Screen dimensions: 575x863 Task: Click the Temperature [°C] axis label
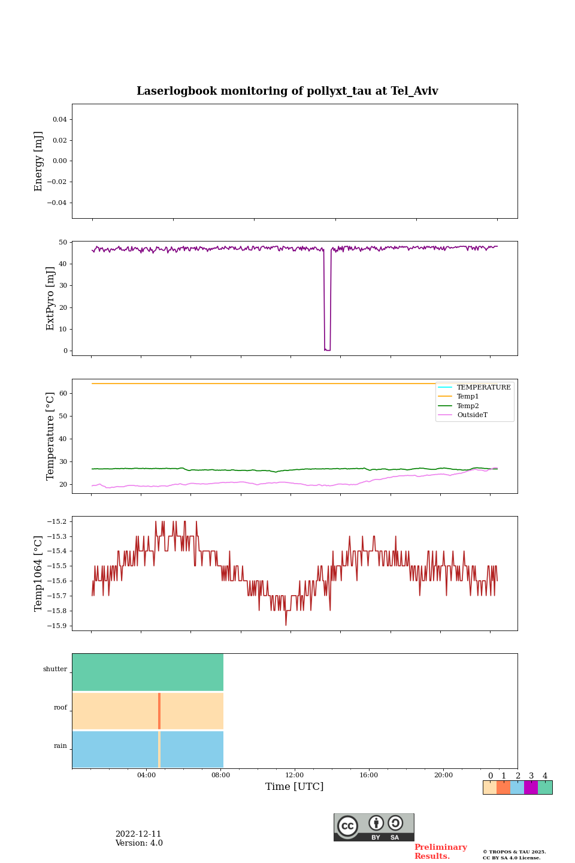(50, 436)
